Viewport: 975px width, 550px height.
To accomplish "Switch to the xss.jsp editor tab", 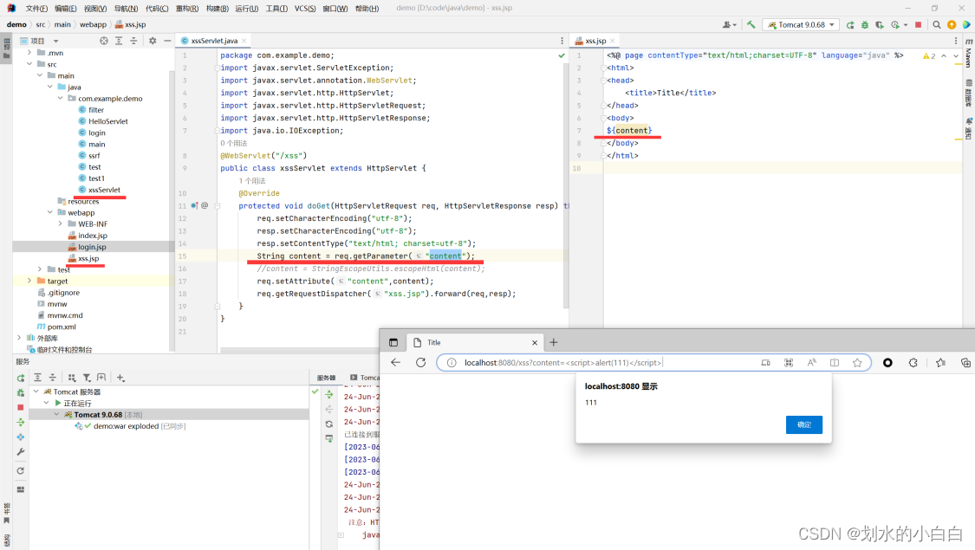I will coord(595,41).
